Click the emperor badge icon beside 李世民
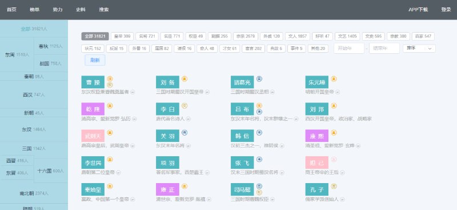457x210 pixels. click(x=110, y=160)
